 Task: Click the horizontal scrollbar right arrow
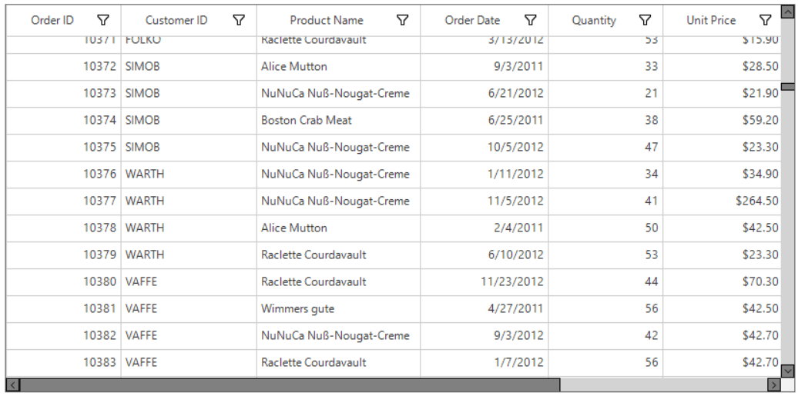tap(774, 384)
